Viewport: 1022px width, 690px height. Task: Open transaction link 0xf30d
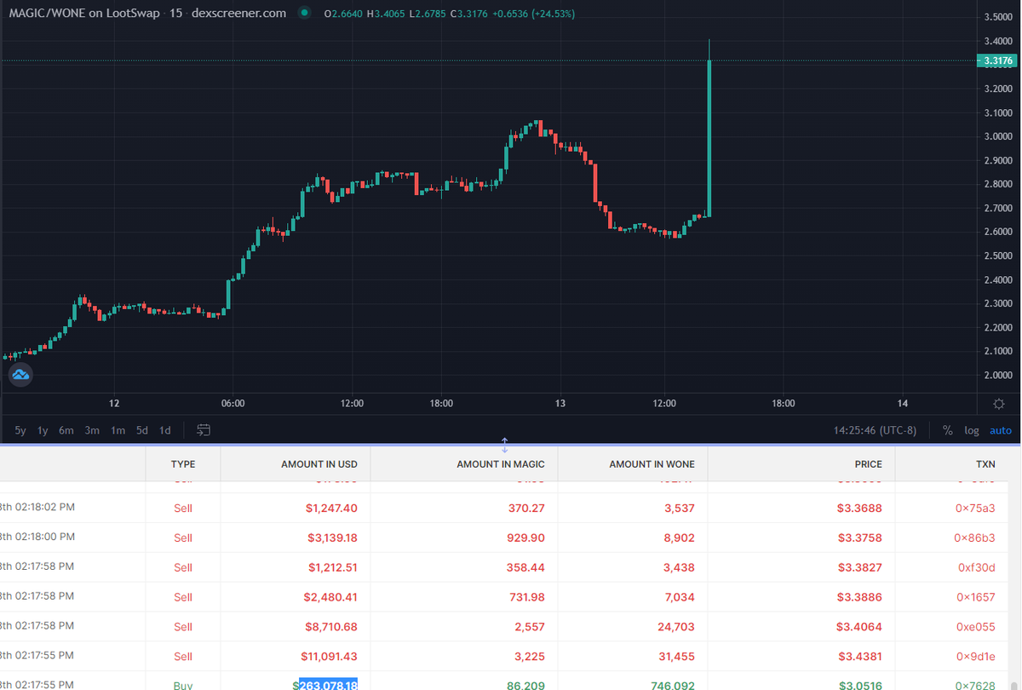point(977,566)
